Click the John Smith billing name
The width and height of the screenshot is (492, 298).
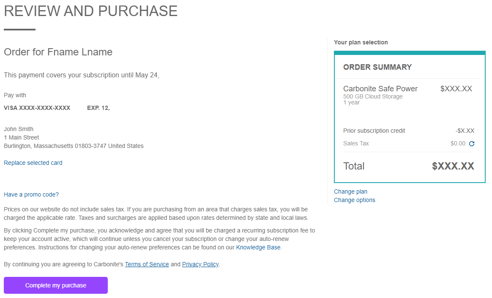point(19,129)
